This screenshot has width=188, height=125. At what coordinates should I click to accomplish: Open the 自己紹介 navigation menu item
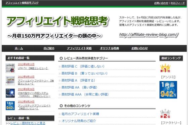pos(49,48)
